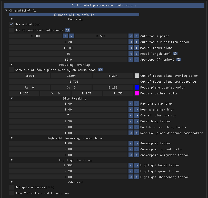Collapse the Focusing section header
This screenshot has height=198, width=208.
point(12,19)
